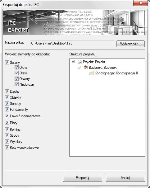This screenshot has width=150, height=188.
Task: Select 'Kondygnacja: Kondygnacja 0' tree row
Action: pyautogui.click(x=116, y=73)
